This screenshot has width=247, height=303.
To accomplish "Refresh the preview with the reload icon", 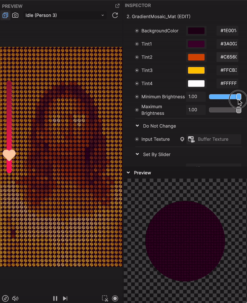I will click(115, 15).
